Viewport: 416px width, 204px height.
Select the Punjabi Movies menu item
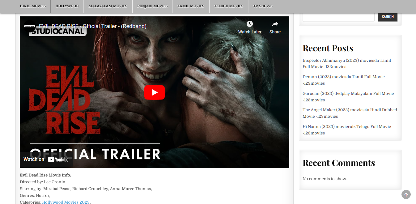[152, 6]
